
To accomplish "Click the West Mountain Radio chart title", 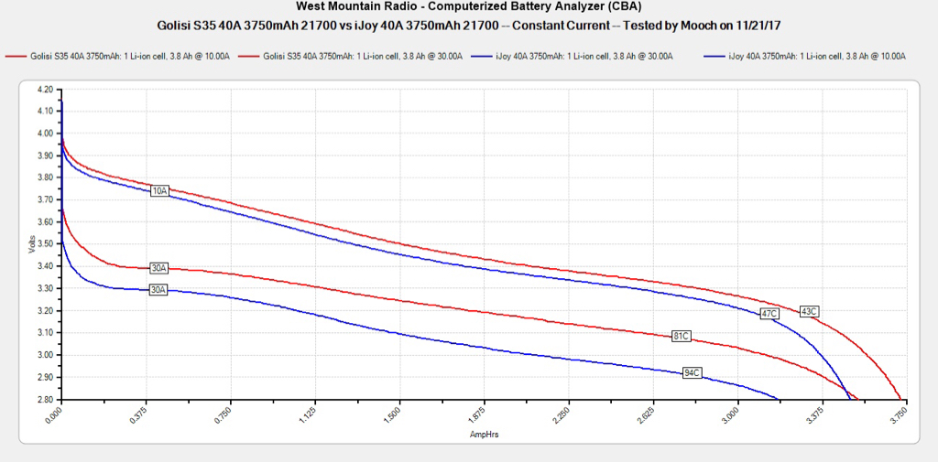I will coord(469,5).
